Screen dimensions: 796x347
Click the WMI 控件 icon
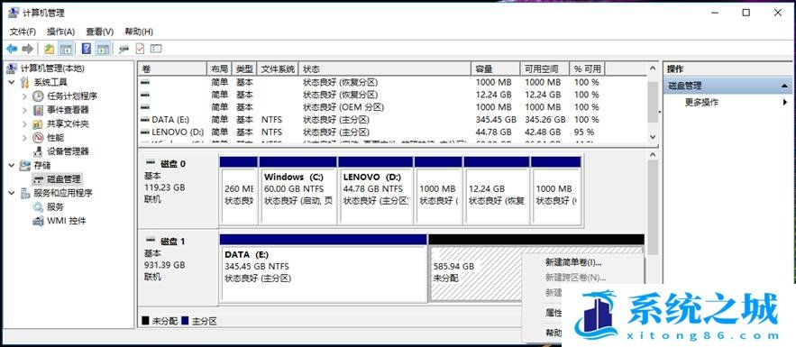click(38, 221)
